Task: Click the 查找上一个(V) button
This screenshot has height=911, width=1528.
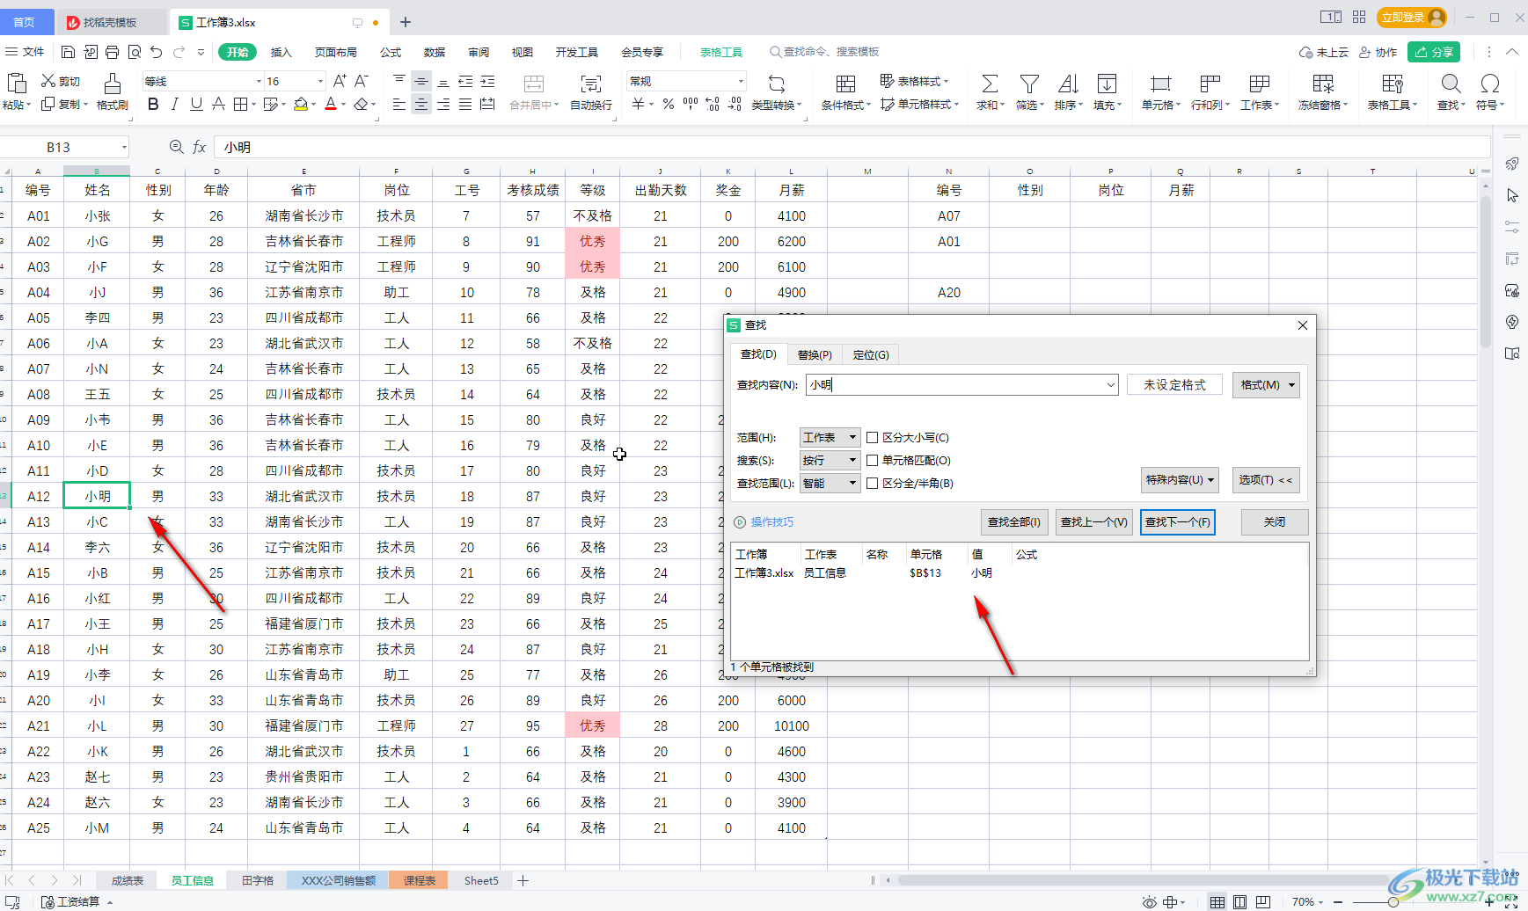Action: click(x=1093, y=521)
